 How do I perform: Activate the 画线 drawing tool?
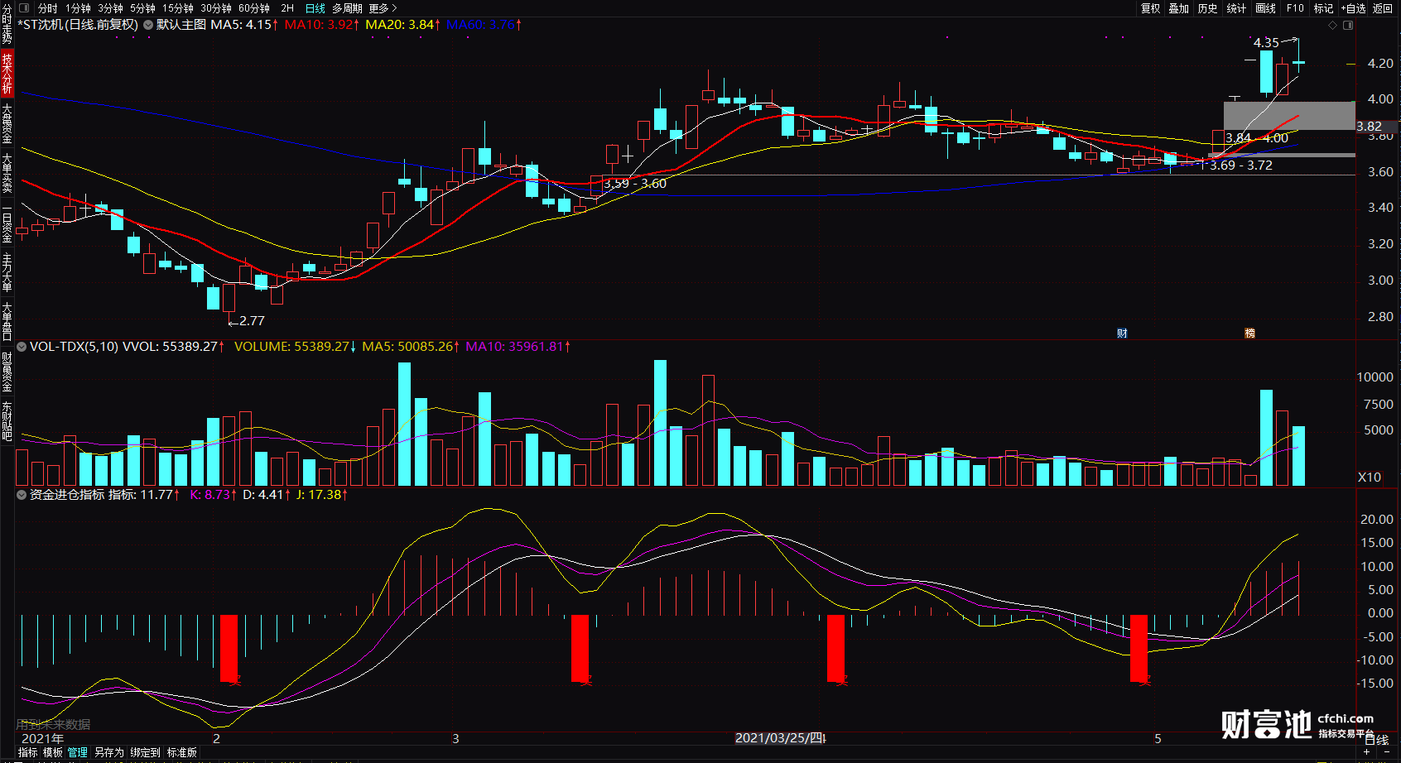[x=1266, y=8]
